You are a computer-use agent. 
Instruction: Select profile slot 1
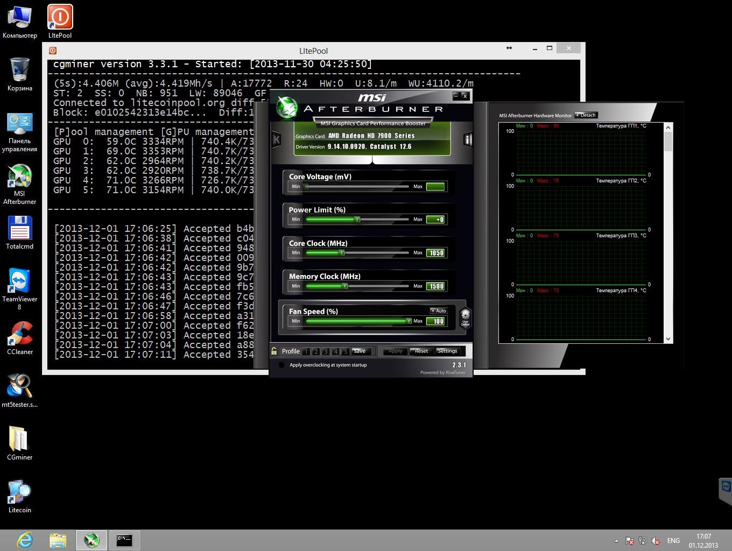click(306, 351)
